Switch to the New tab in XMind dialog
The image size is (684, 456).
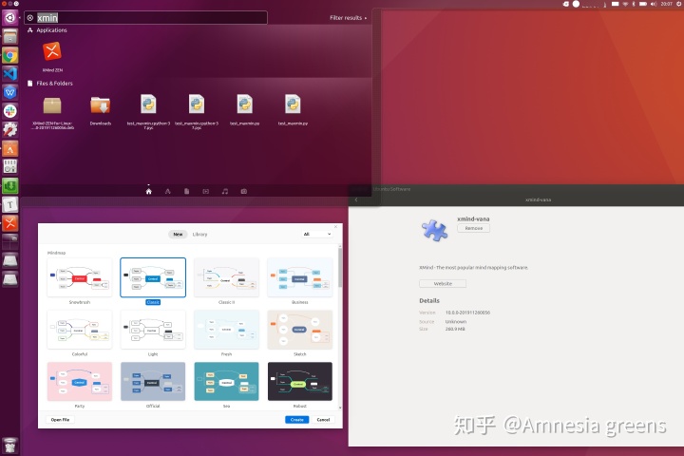click(x=178, y=235)
